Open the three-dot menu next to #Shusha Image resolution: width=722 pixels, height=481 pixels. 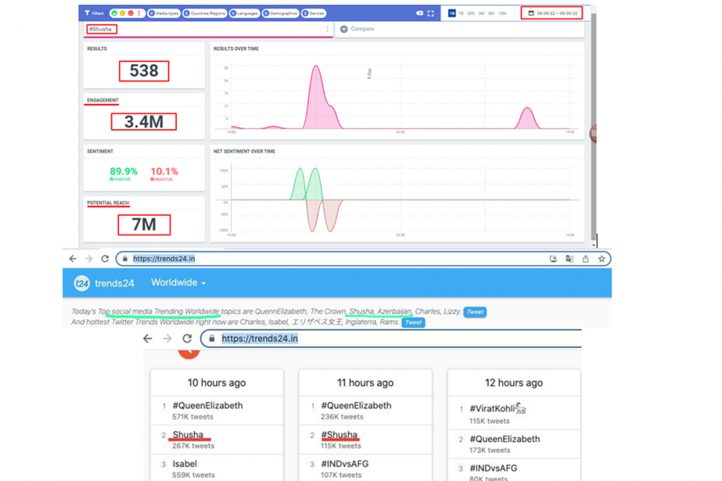click(x=327, y=30)
